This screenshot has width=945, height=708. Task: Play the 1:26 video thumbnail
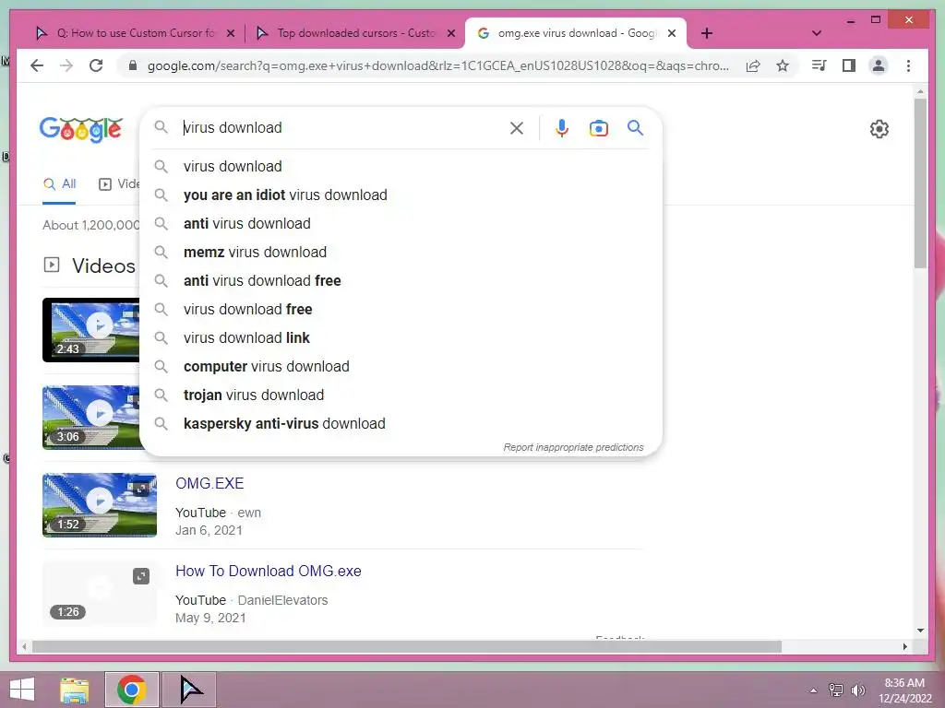pyautogui.click(x=100, y=593)
